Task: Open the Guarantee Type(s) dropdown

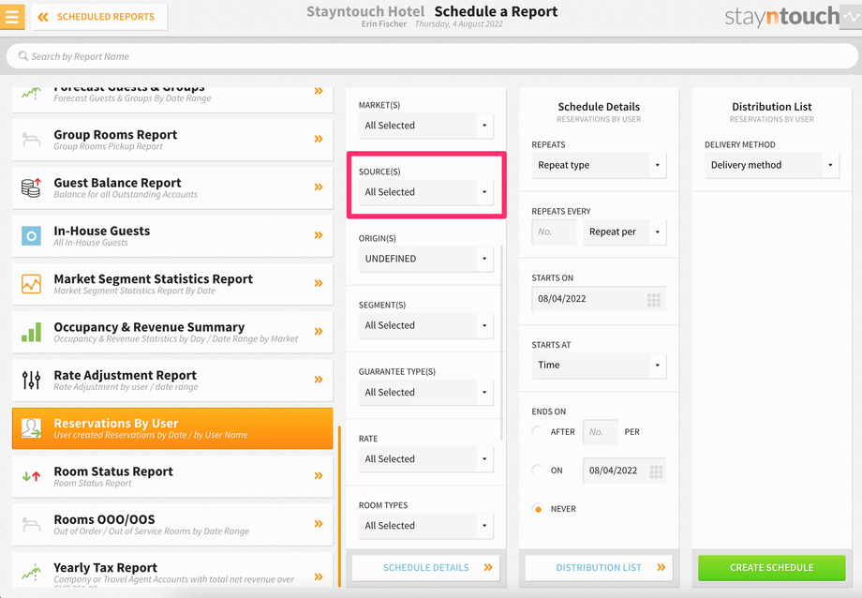Action: [x=426, y=392]
